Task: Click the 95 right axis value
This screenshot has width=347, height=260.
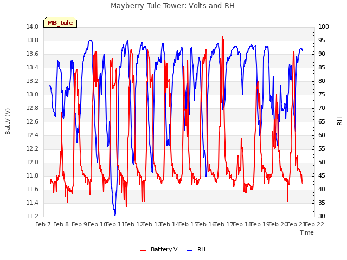Action: [322, 40]
